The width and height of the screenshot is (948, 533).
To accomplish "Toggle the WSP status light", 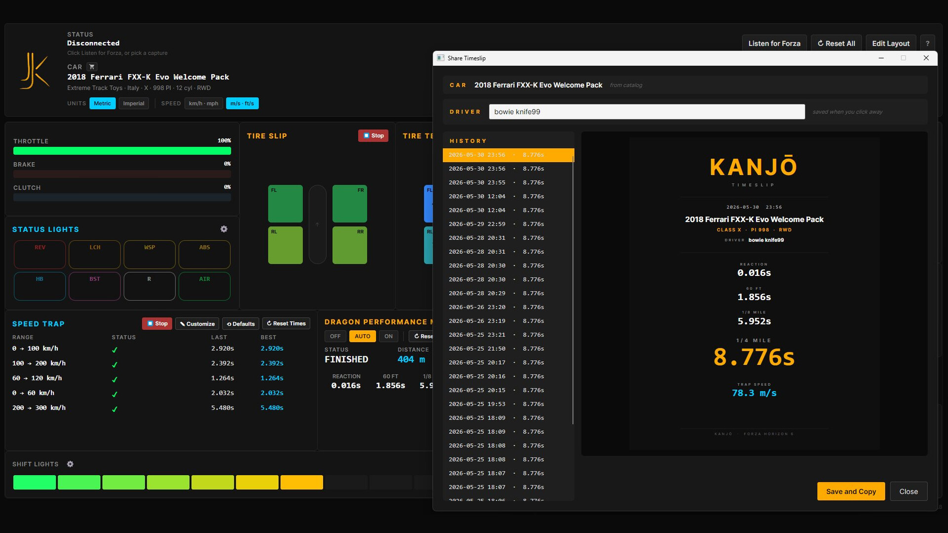I will [150, 254].
